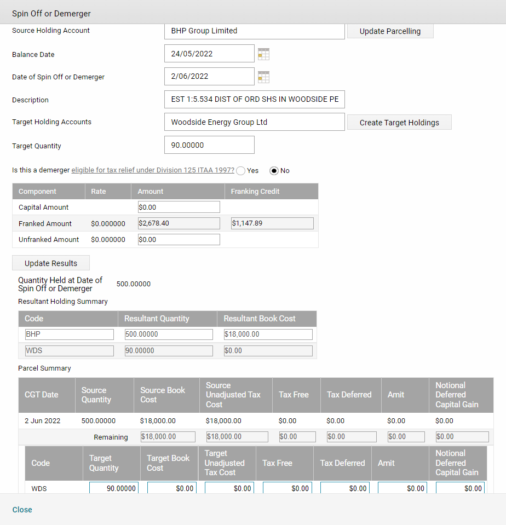Open the Division 125 ITAA 1997 eligibility link
The image size is (506, 525).
(153, 170)
